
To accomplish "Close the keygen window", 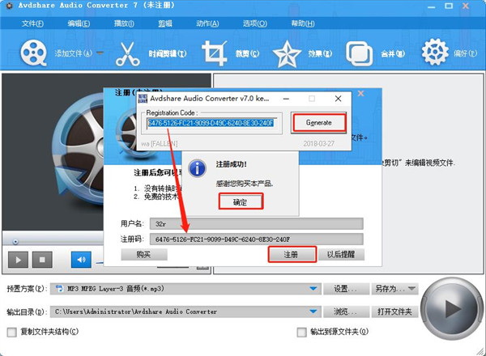I will point(338,99).
